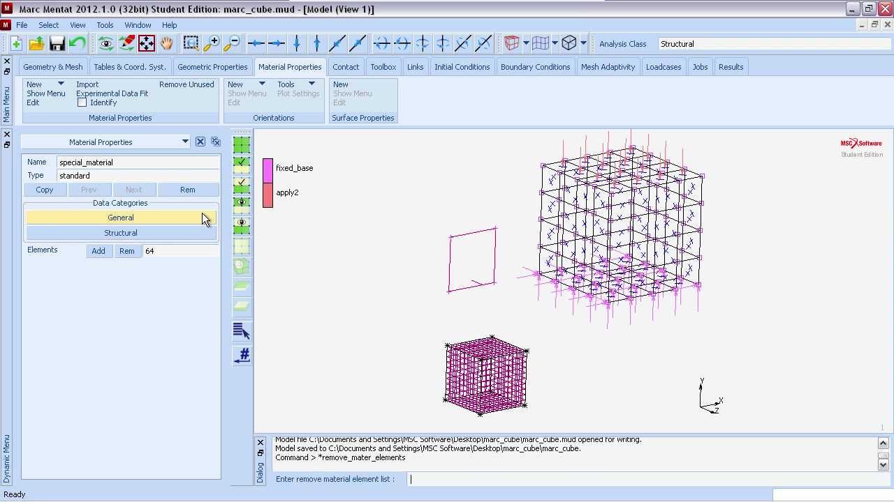894x502 pixels.
Task: Click the wireframe cube icon
Action: point(569,43)
